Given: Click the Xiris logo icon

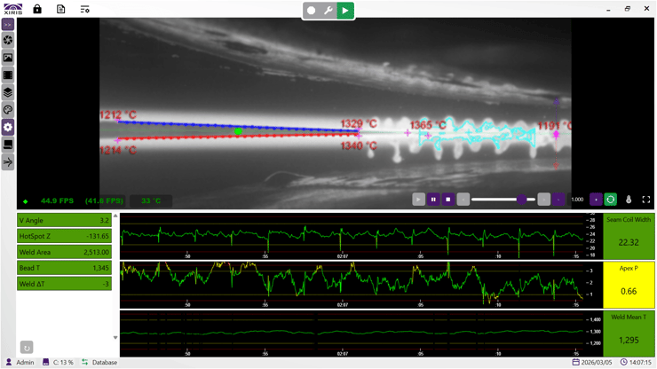Looking at the screenshot, I should click(13, 9).
